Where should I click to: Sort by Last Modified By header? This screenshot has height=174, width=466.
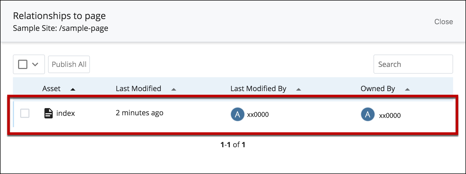[x=258, y=89]
